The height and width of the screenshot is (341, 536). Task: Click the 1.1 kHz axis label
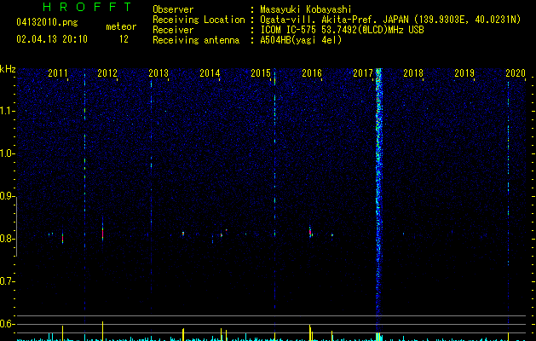(x=6, y=111)
